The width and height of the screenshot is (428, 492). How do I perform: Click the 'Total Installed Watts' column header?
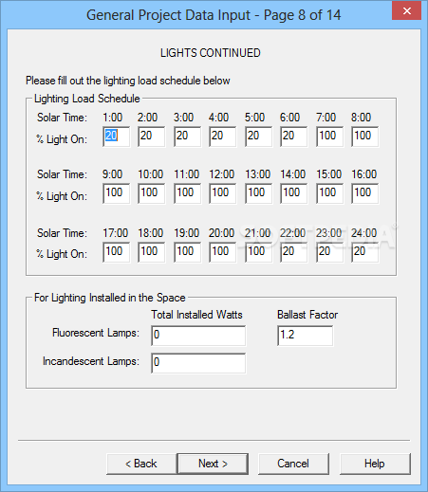196,315
